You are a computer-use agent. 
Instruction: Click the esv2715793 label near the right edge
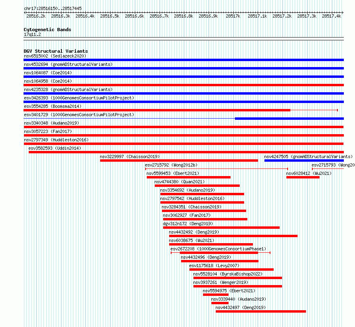click(x=333, y=165)
